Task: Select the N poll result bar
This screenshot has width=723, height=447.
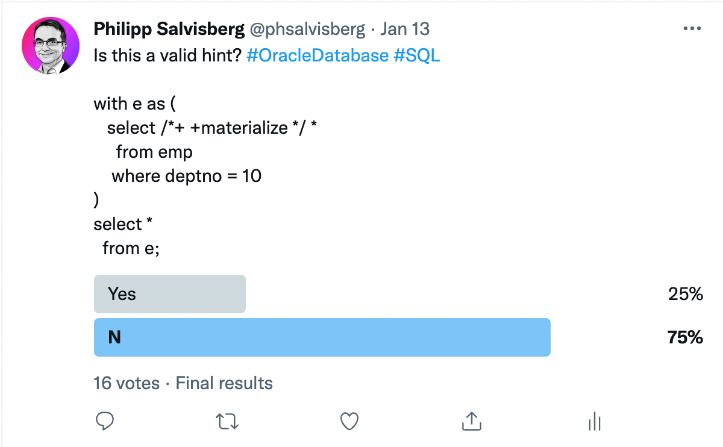Action: [322, 337]
